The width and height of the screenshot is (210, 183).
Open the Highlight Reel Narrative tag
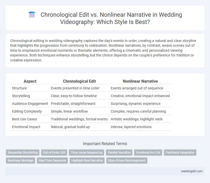click(87, 161)
